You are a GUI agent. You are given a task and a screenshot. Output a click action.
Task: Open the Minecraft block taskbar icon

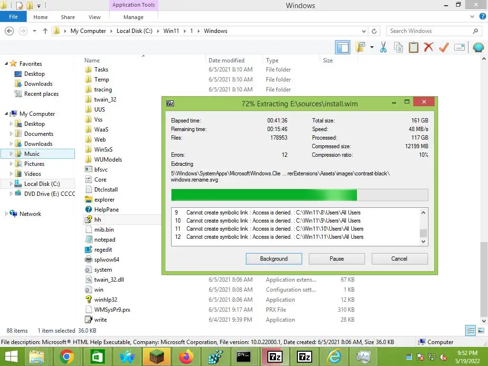(156, 356)
